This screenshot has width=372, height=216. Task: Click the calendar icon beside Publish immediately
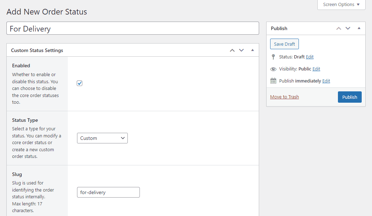[273, 80]
